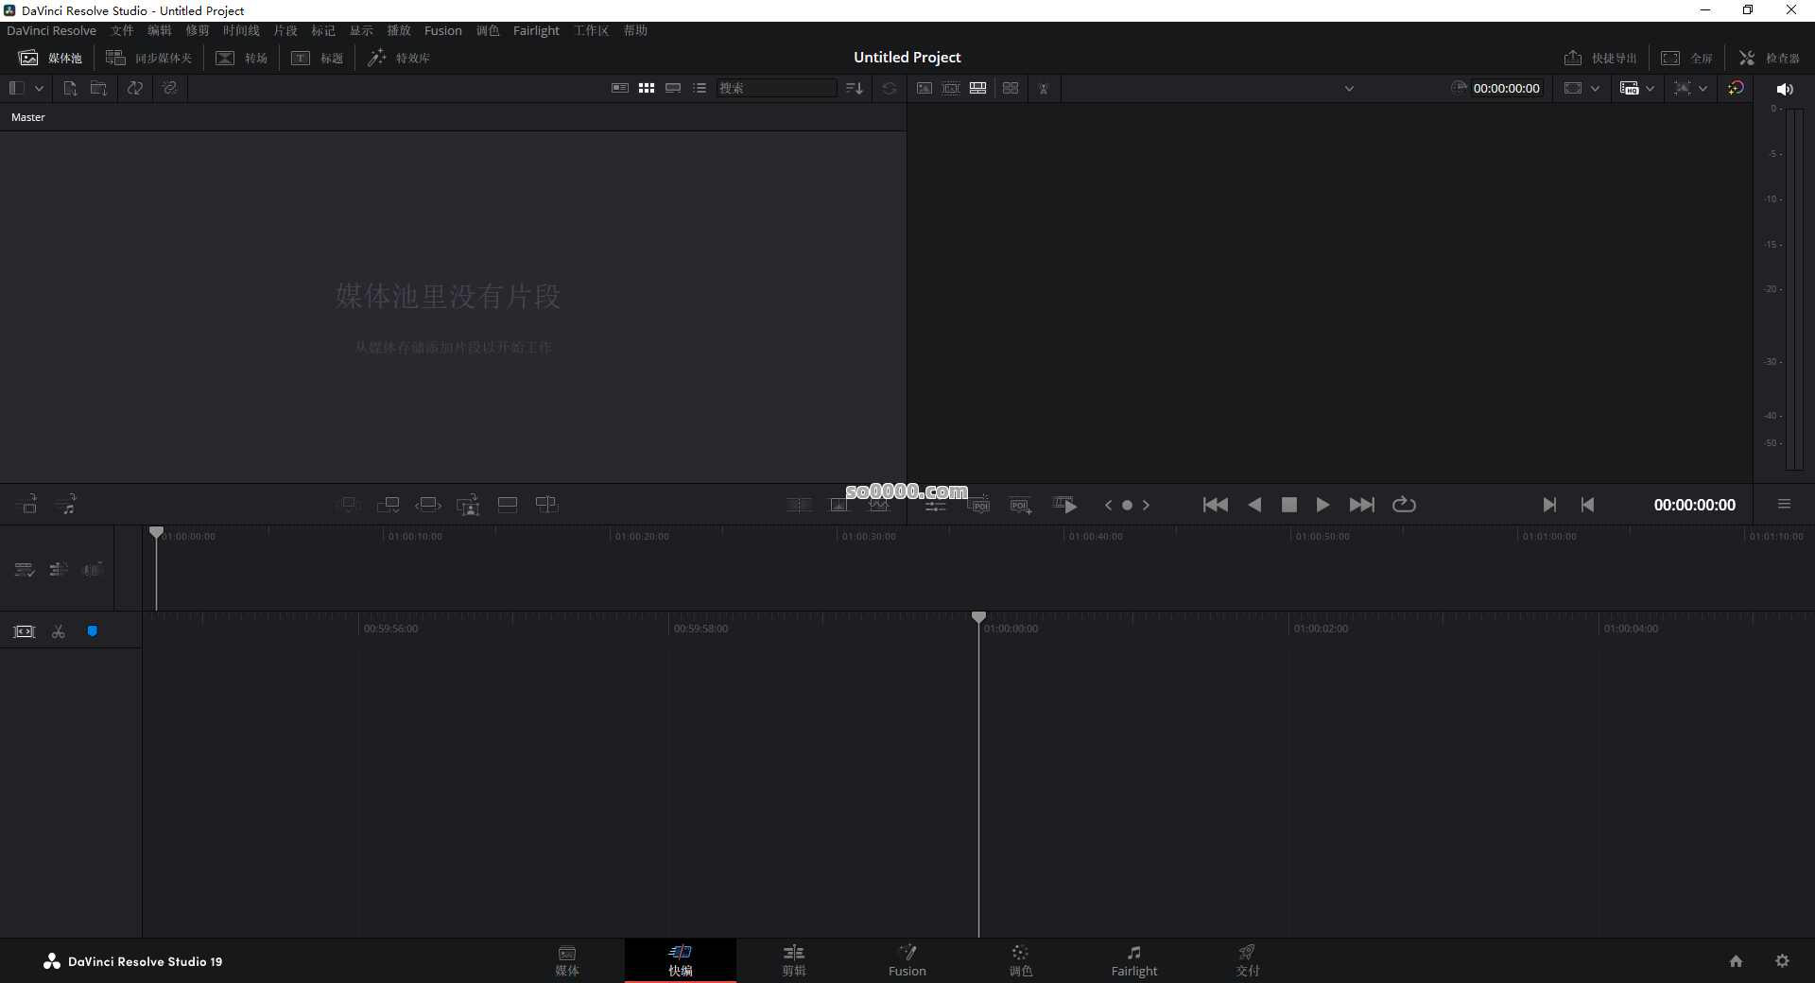Switch media pool to list view

click(700, 88)
